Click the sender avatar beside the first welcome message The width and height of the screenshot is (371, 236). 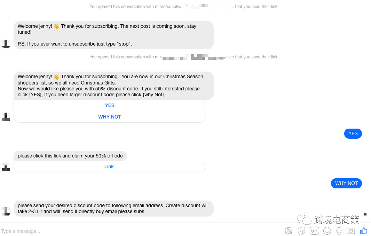tap(6, 44)
